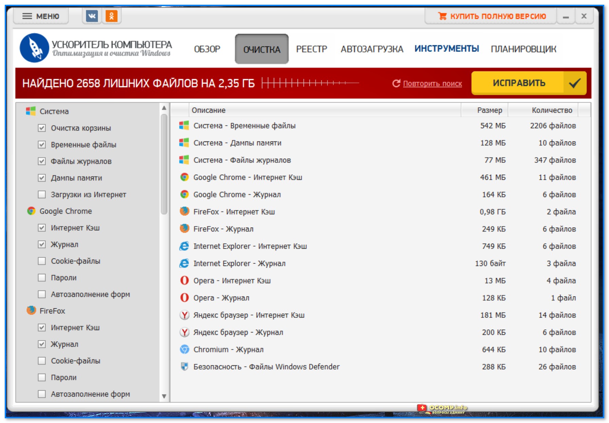The width and height of the screenshot is (609, 423).
Task: Enable FireFox Cookie-файлы checkbox
Action: click(x=42, y=361)
